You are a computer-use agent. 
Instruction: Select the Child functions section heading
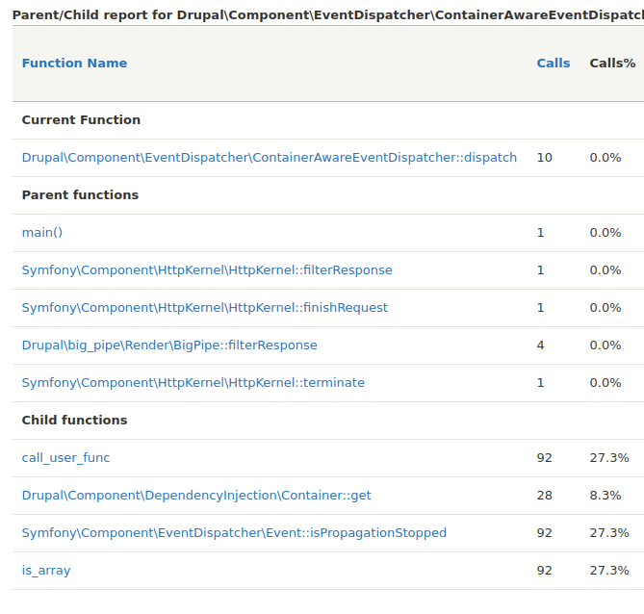point(74,421)
